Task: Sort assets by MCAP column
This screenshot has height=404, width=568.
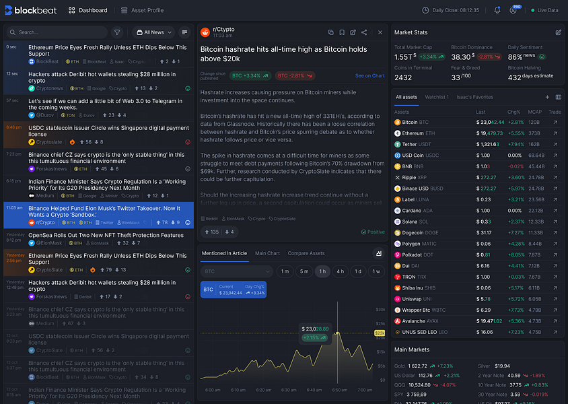Action: pyautogui.click(x=534, y=112)
